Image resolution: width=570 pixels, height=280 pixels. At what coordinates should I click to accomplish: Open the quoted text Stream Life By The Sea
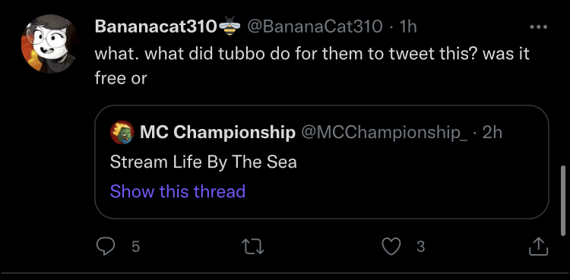[x=203, y=162]
